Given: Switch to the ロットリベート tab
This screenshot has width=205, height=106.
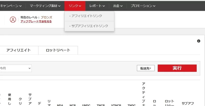Looking at the screenshot, I should (58, 50).
